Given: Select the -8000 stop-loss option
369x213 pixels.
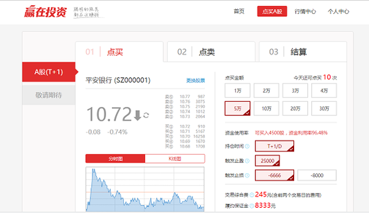Looking at the screenshot, I should click(x=317, y=175).
